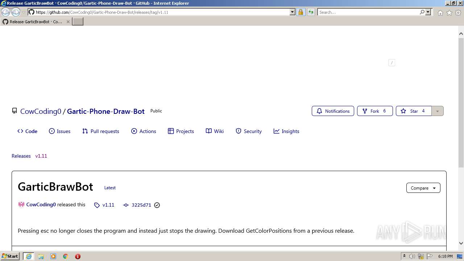Open the Pull requests tab
Viewport: 464px width, 261px height.
click(101, 131)
